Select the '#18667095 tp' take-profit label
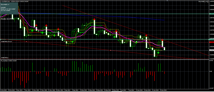214x92 pixels. point(5,58)
